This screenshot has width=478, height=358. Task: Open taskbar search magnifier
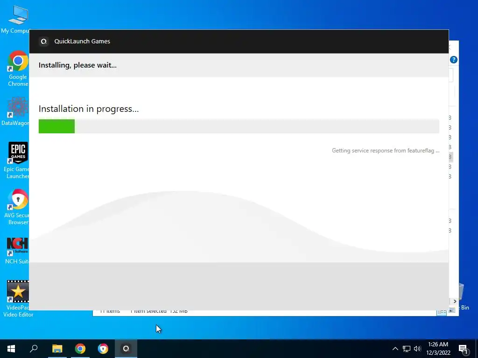(34, 349)
